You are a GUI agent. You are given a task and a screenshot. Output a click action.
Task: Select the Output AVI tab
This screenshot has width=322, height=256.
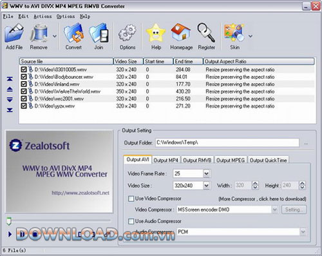coord(138,159)
